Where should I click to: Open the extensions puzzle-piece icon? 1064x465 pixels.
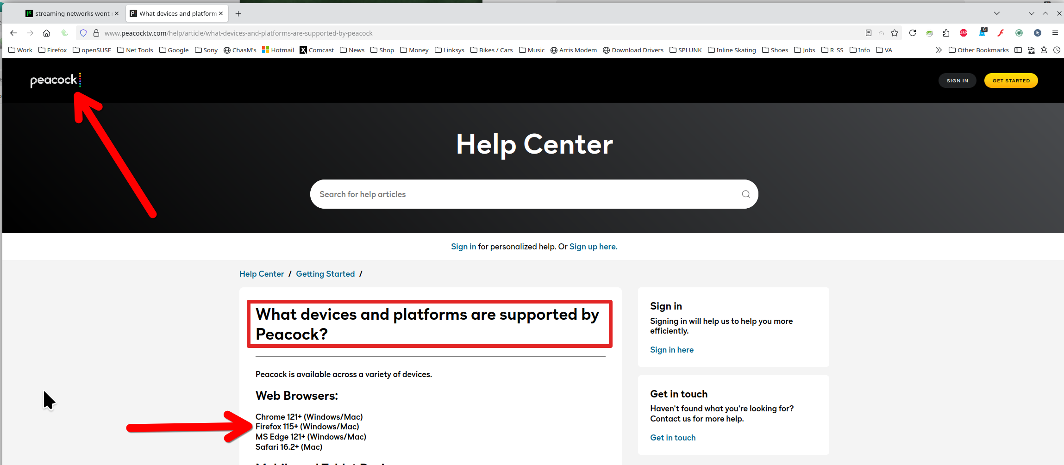click(946, 33)
